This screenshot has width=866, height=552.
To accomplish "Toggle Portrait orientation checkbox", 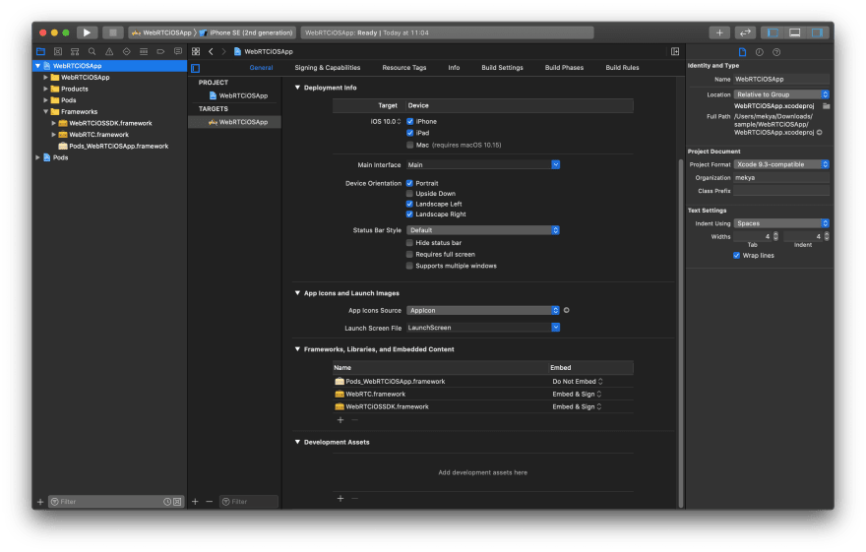I will [409, 183].
